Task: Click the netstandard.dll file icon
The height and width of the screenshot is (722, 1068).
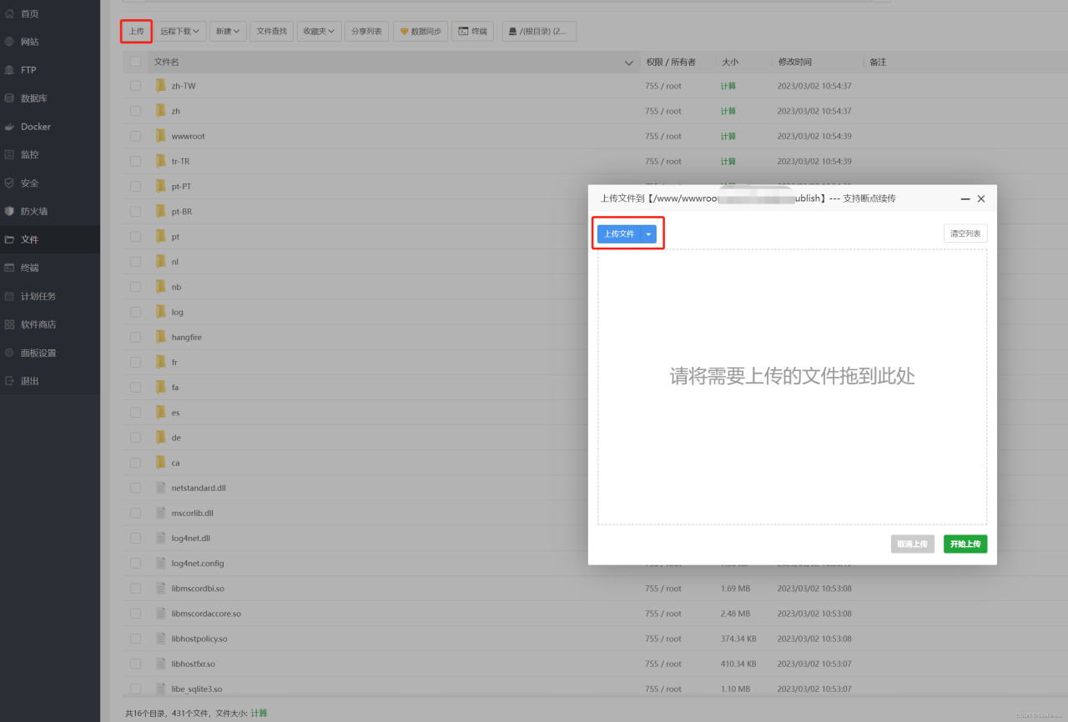Action: click(161, 488)
